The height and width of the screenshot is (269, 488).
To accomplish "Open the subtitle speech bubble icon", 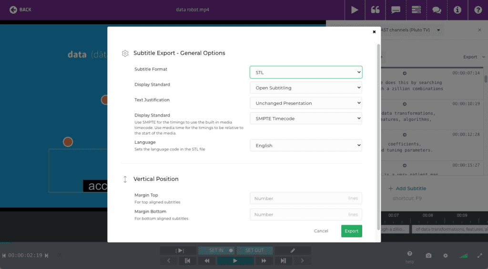I will tap(396, 10).
